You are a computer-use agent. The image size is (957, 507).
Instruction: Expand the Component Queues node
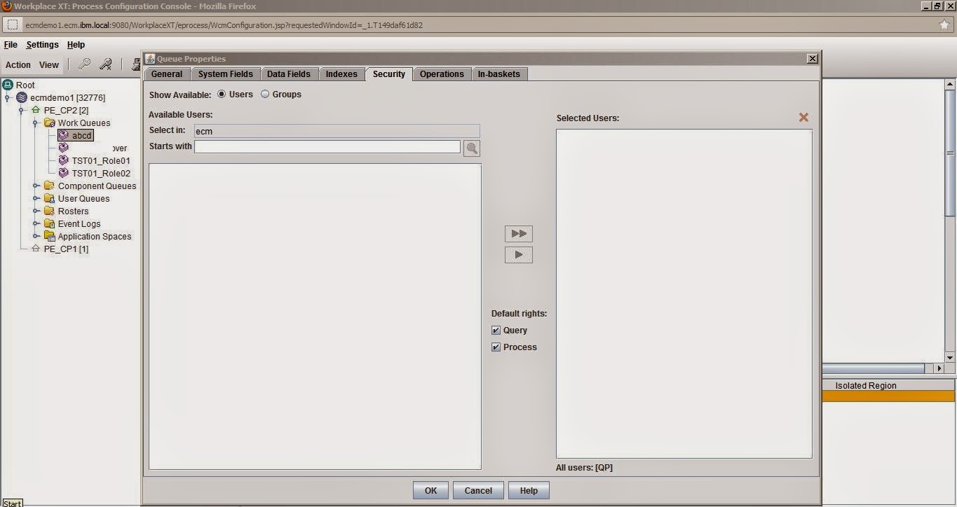34,186
